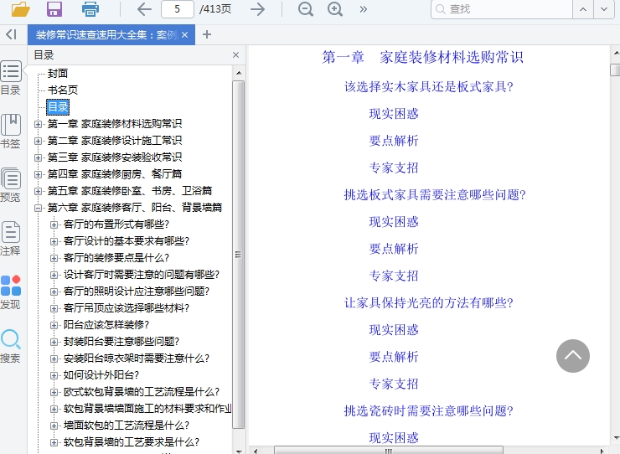Switch to the 装修常识速查速用大全集 document tab
Viewport: 620px width, 454px height.
tap(106, 35)
